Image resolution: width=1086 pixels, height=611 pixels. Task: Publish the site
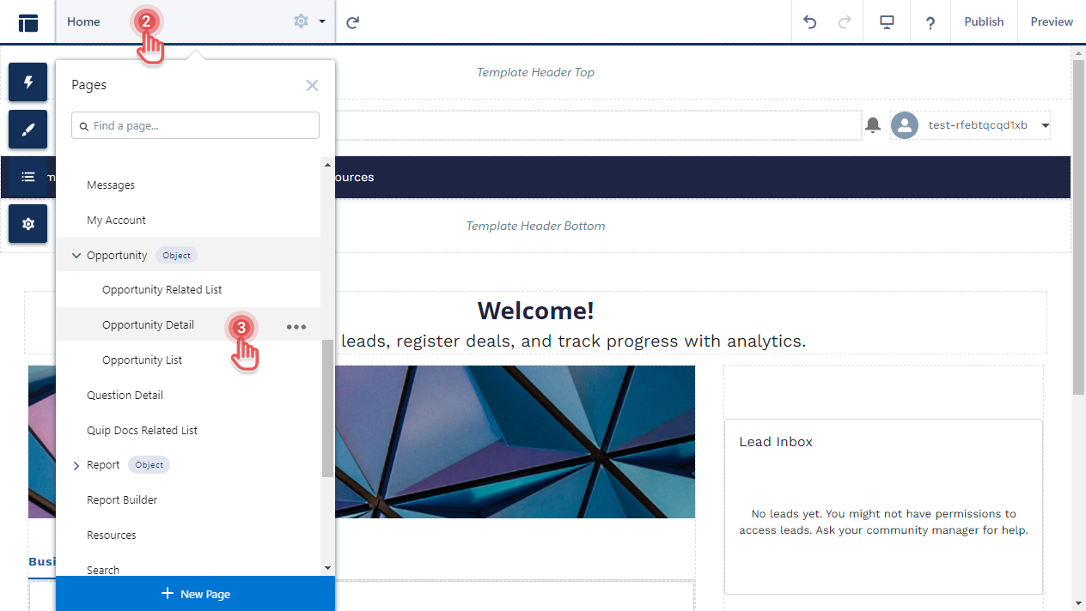click(984, 21)
